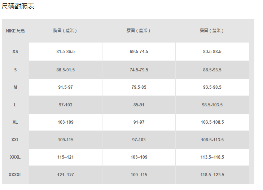
Task: Select the XXXXL size row label
Action: click(15, 175)
